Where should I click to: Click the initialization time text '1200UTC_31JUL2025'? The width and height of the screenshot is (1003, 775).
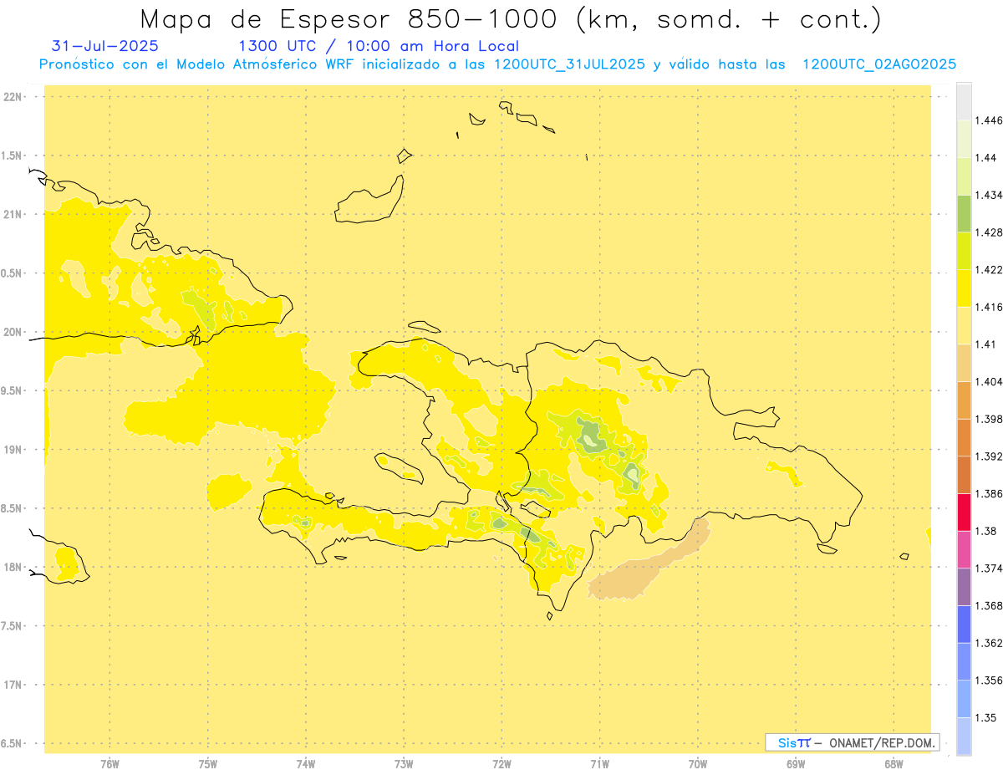click(x=568, y=64)
